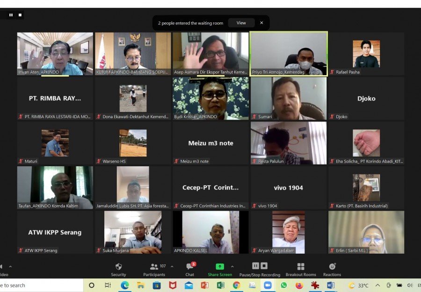Start sharing with the green Share Screen icon
Screen dimensions: 421x292
(x=220, y=266)
